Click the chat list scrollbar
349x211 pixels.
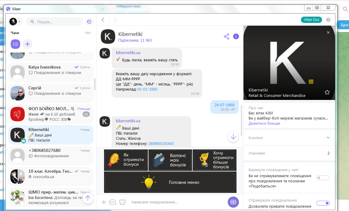pyautogui.click(x=95, y=85)
